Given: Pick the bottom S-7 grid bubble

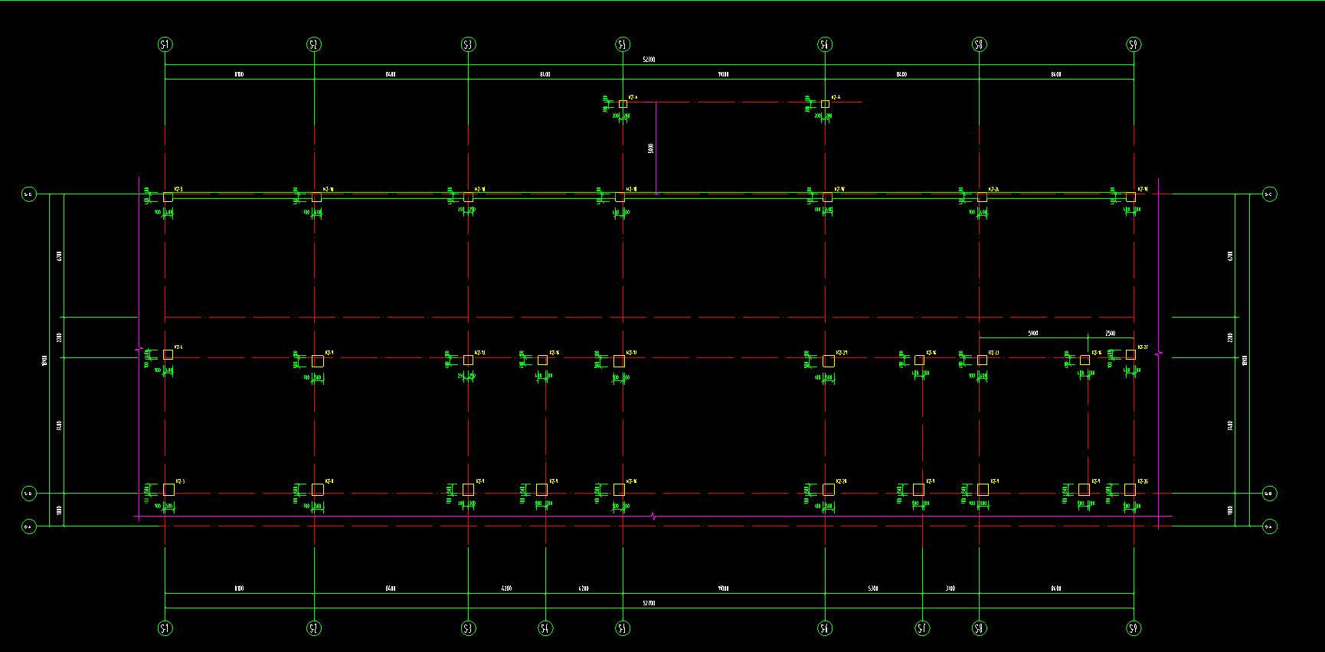Looking at the screenshot, I should [x=923, y=628].
